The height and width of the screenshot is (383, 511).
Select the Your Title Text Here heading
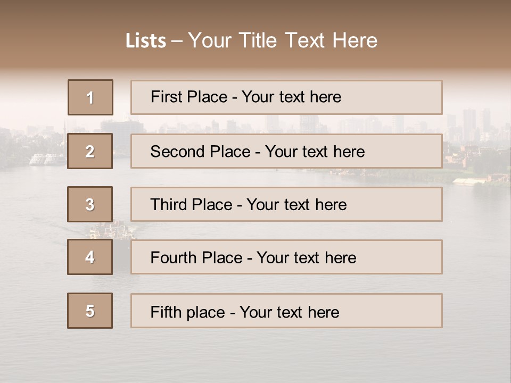pyautogui.click(x=283, y=40)
